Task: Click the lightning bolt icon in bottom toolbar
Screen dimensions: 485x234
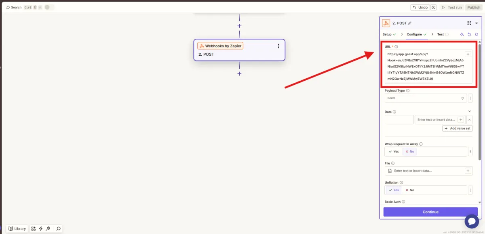Action: click(41, 228)
